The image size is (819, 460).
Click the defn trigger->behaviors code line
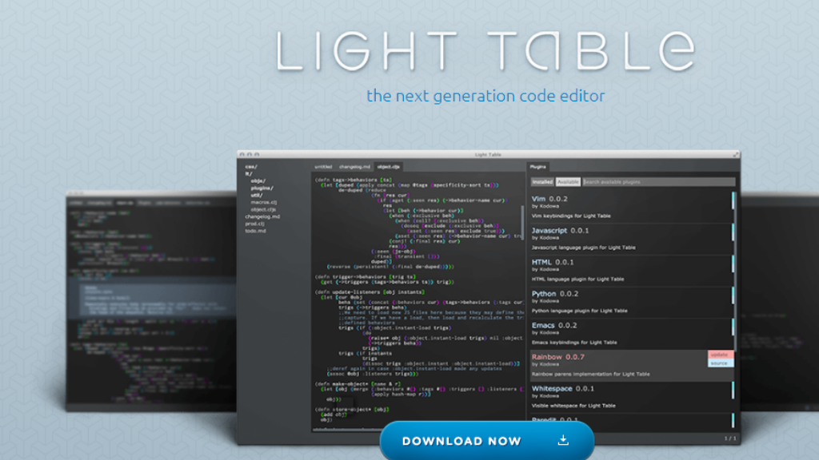click(366, 277)
